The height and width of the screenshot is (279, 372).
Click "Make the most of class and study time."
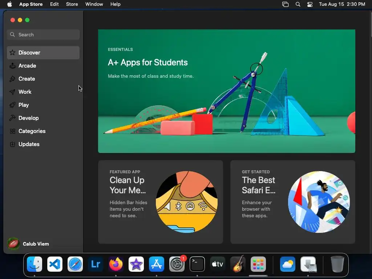(x=151, y=76)
